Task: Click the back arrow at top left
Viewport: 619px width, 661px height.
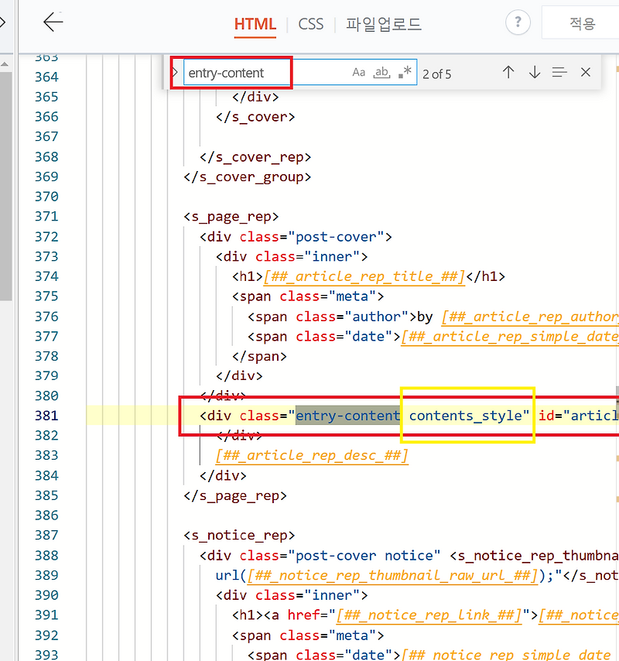Action: click(x=53, y=22)
